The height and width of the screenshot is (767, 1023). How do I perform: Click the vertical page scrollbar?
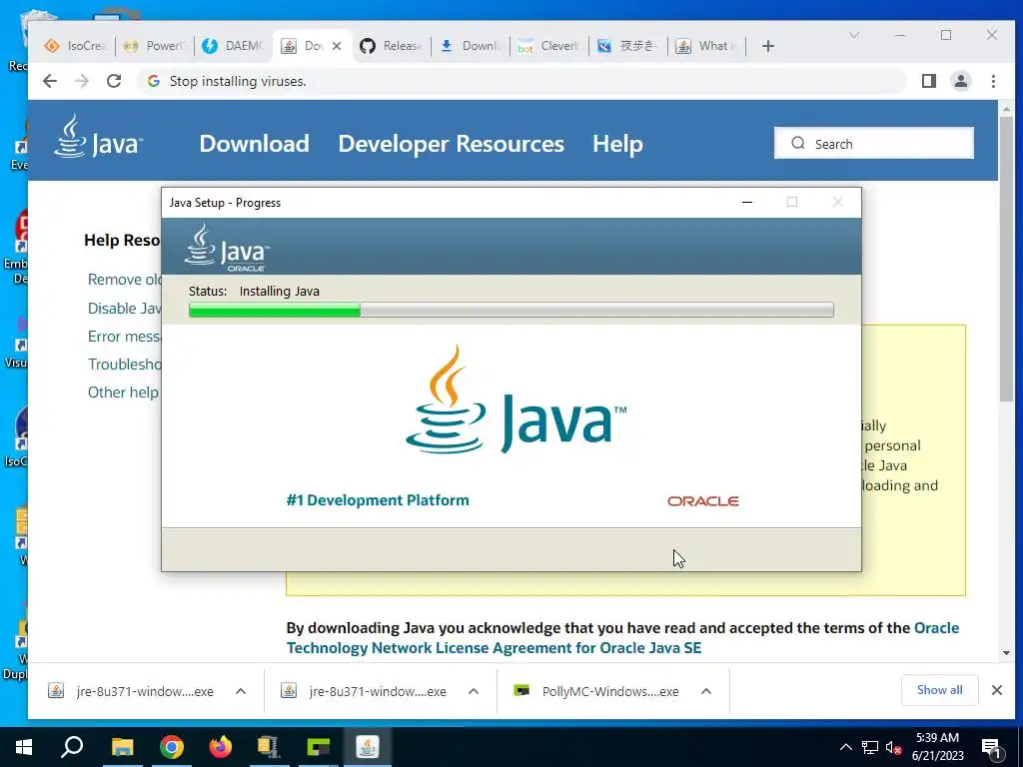(1005, 259)
